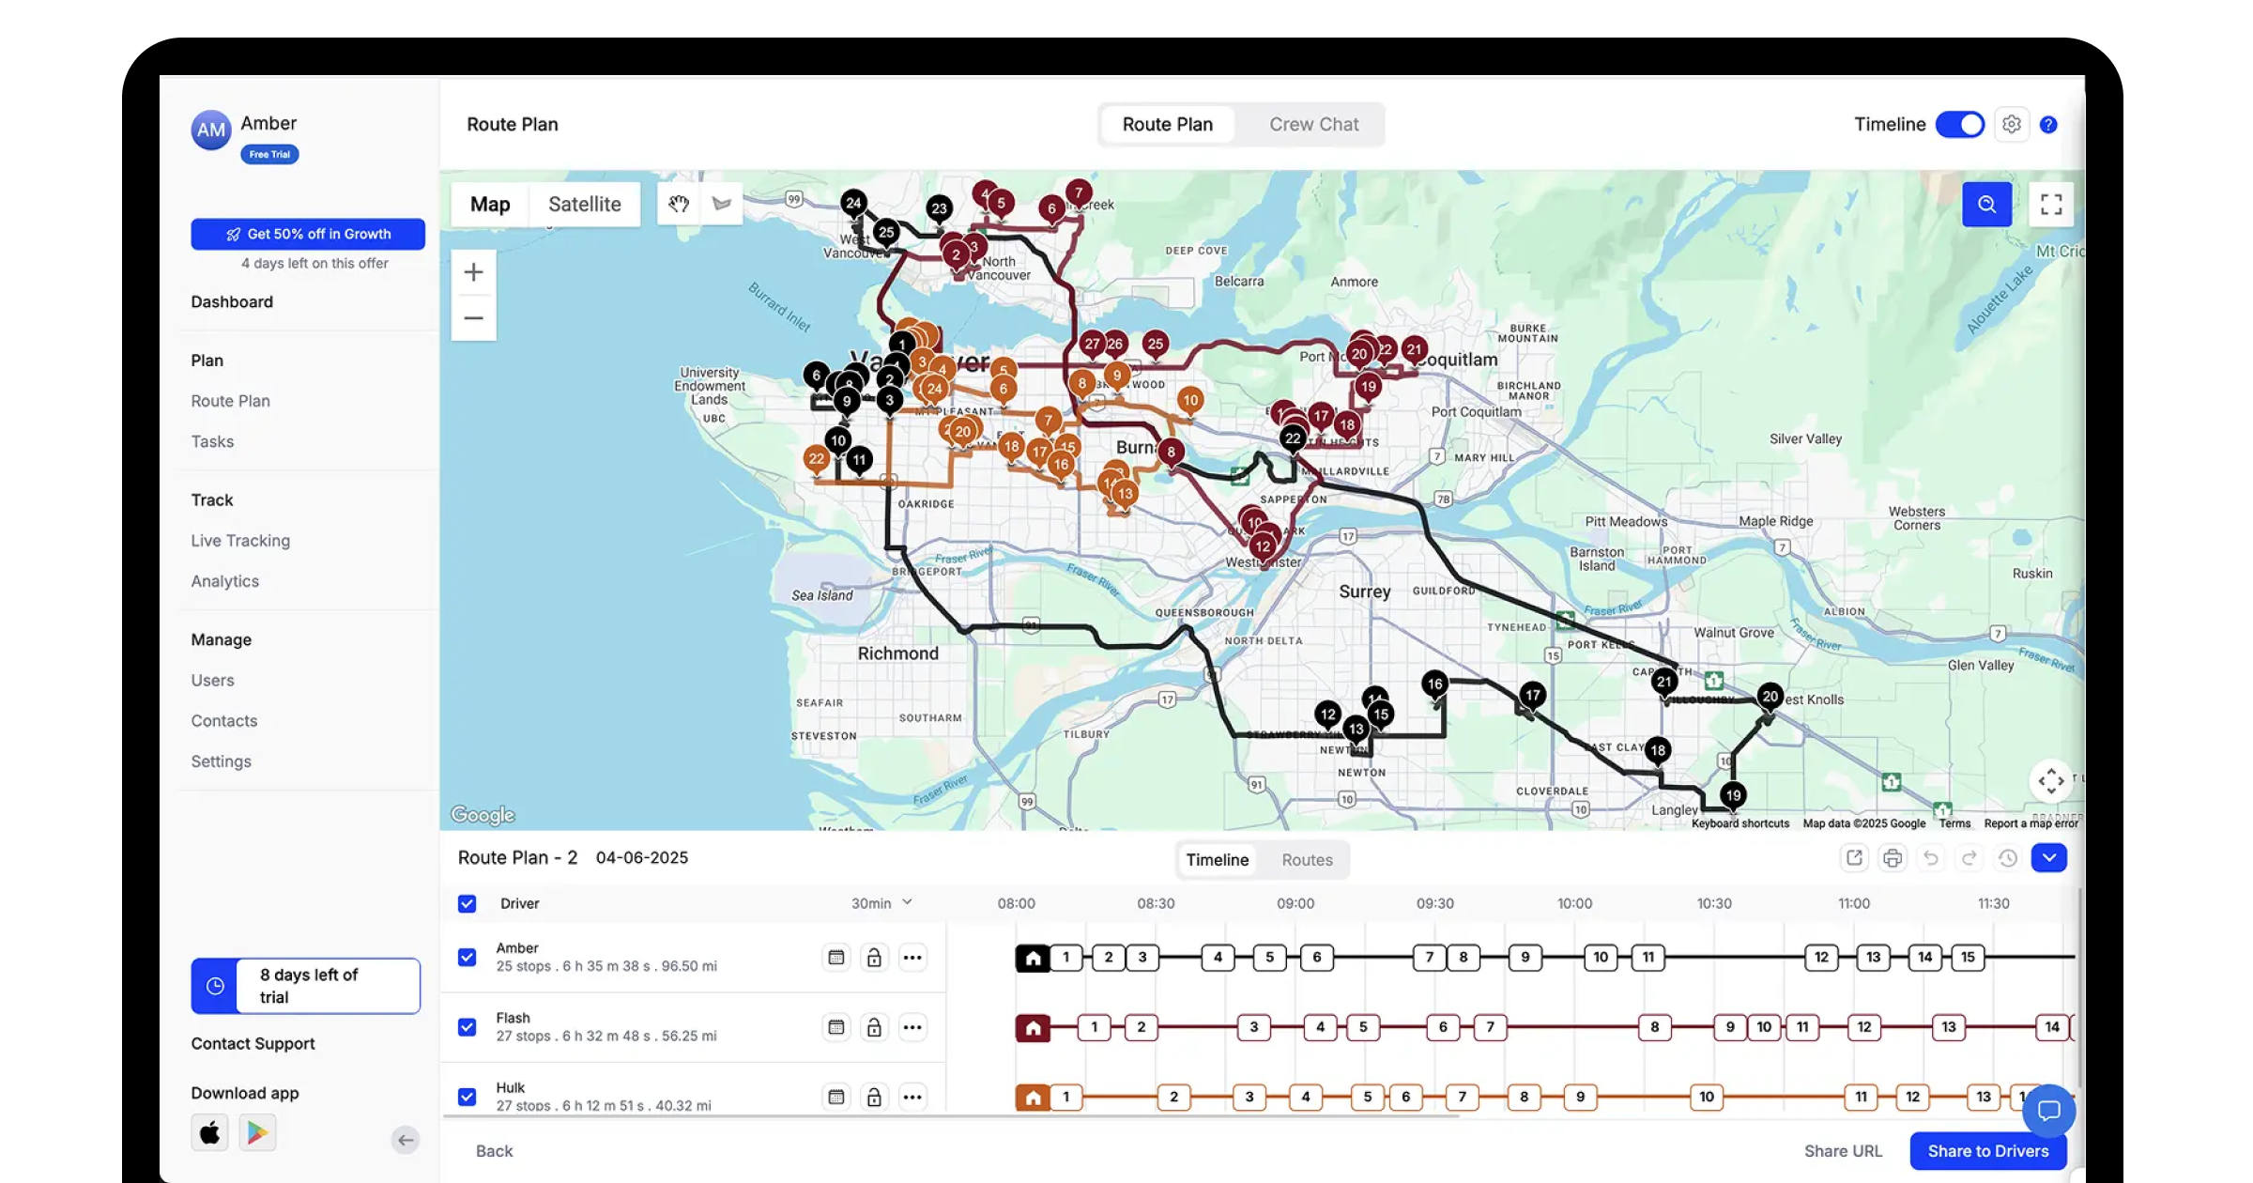Screen dimensions: 2253x1183
Task: Click the print icon in route toolbar
Action: [1893, 858]
